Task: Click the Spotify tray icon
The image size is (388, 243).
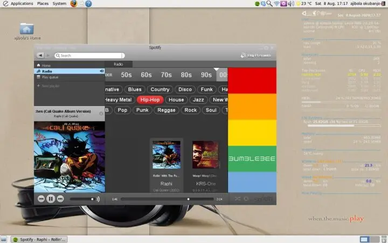Action: pos(257,3)
